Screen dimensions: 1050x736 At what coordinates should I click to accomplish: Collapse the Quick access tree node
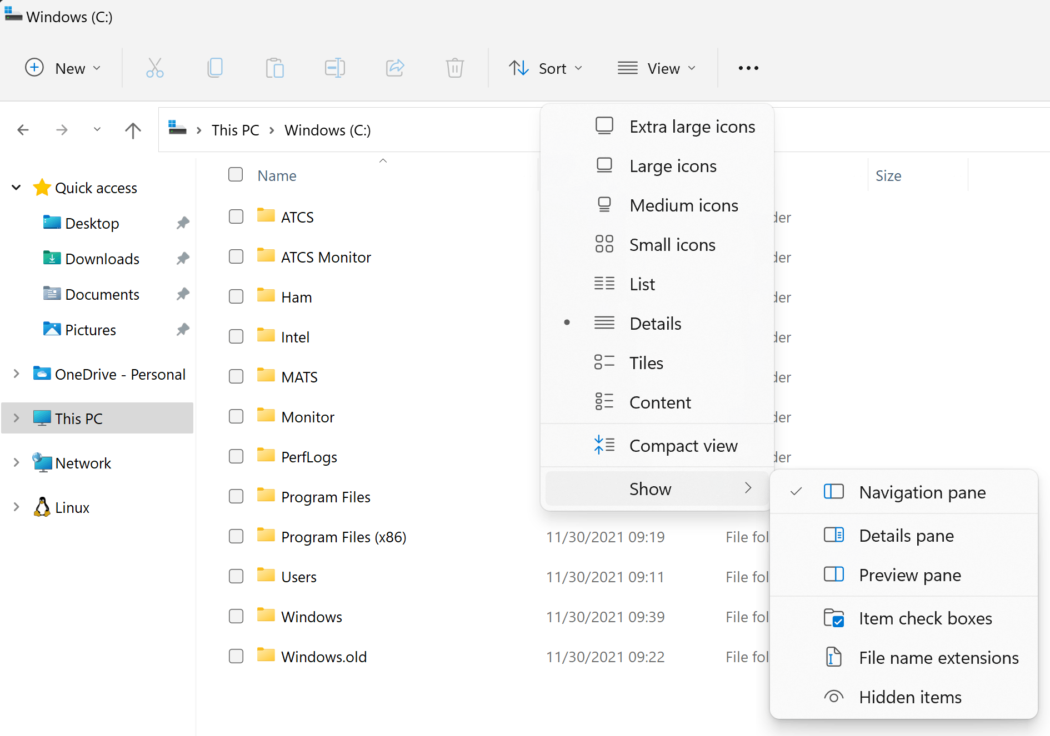tap(17, 188)
